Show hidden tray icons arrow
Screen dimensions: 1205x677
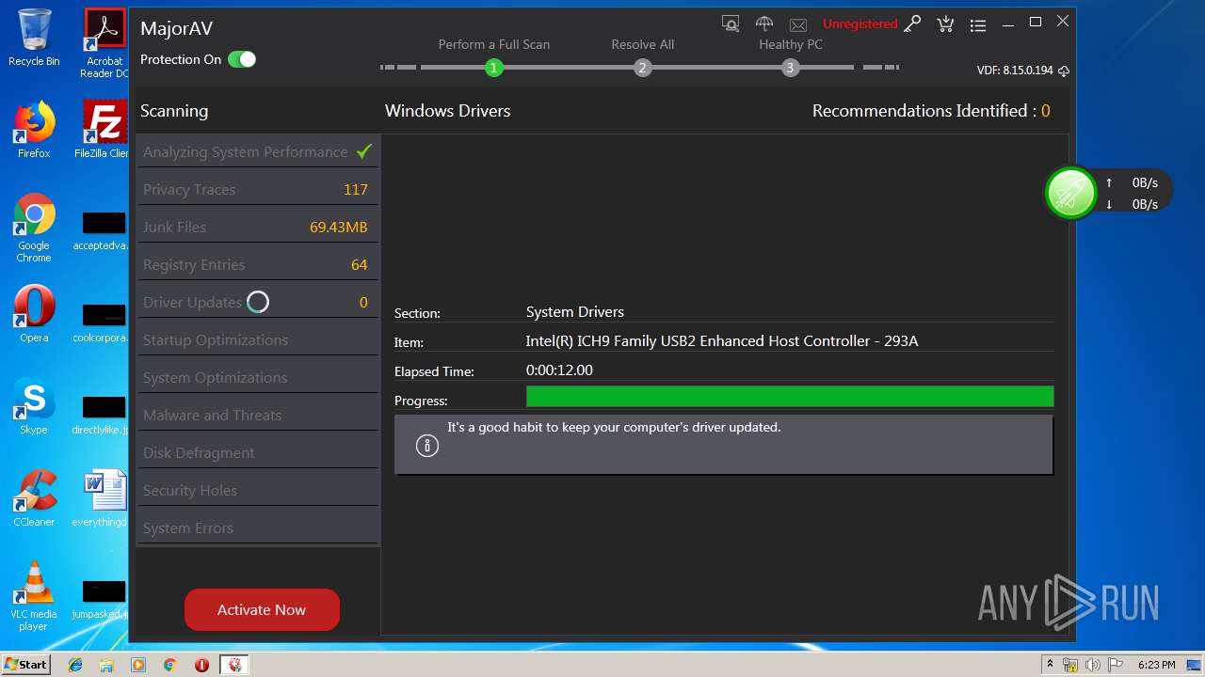(1050, 665)
